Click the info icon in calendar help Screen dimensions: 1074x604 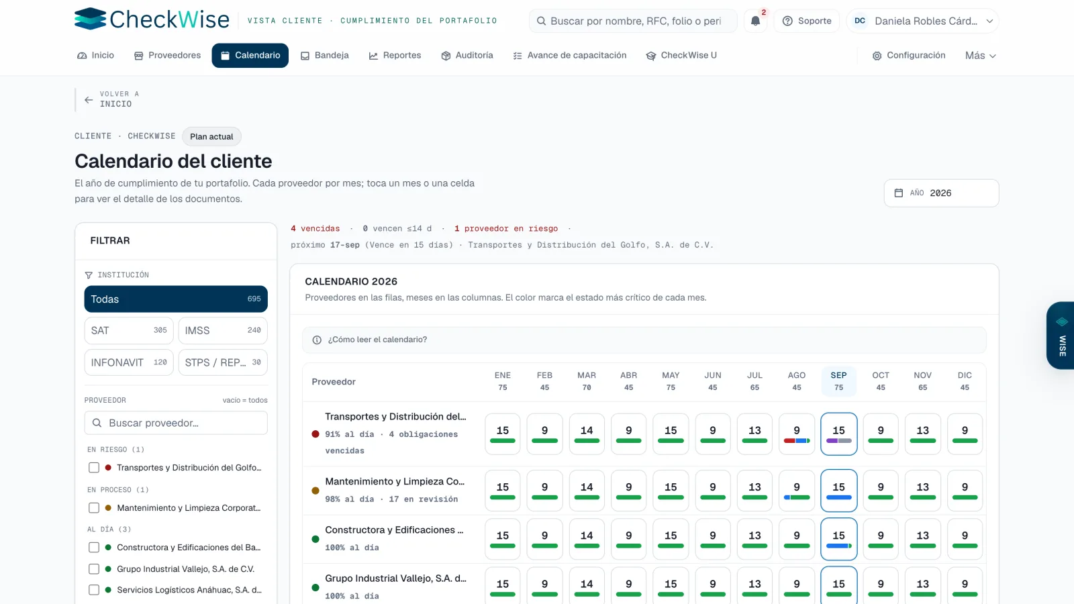click(x=317, y=340)
